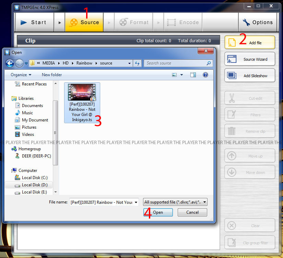Click navigation pane scrollbar down arrow
The image size is (283, 258).
(x=56, y=192)
